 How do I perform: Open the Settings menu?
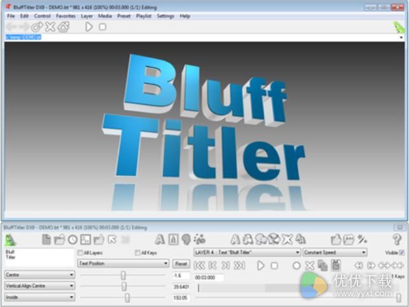pyautogui.click(x=165, y=16)
